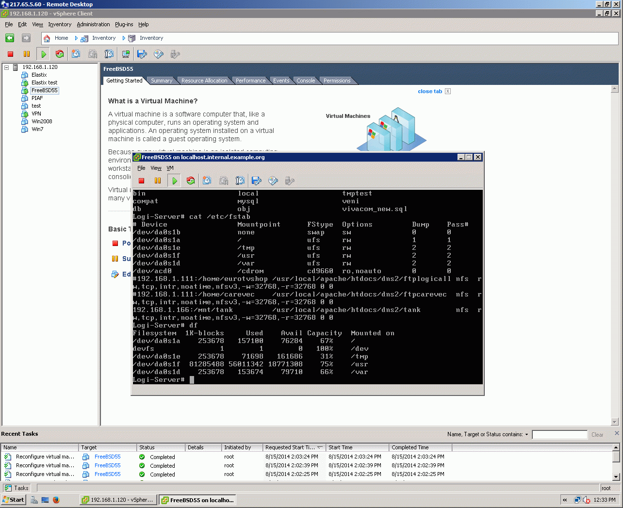Open the filter criteria dropdown in Recent Tasks
Viewport: 623px width, 508px height.
point(526,435)
